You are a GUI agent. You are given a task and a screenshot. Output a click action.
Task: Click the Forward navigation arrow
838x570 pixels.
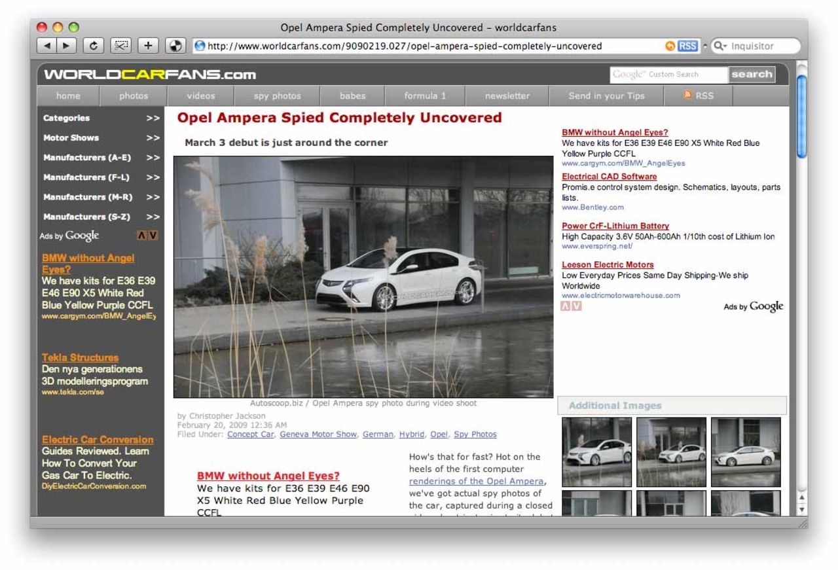(x=65, y=46)
